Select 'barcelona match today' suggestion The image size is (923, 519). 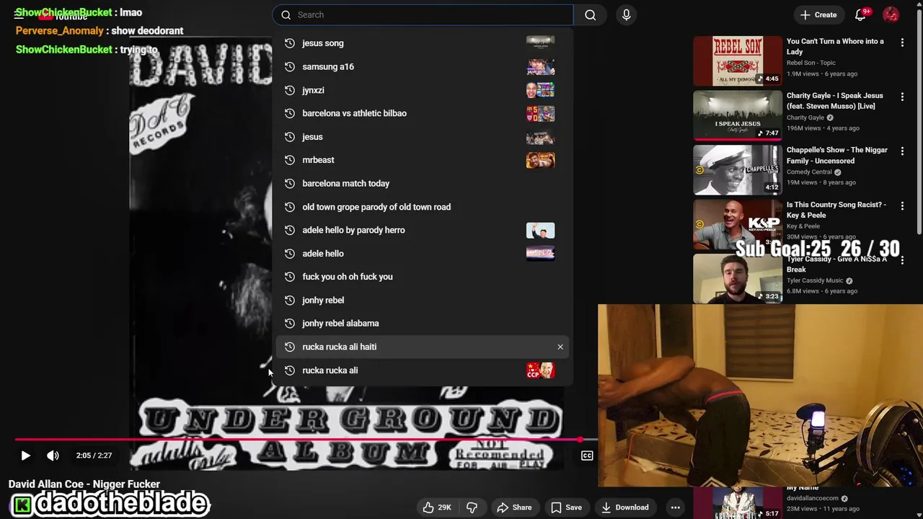point(423,183)
